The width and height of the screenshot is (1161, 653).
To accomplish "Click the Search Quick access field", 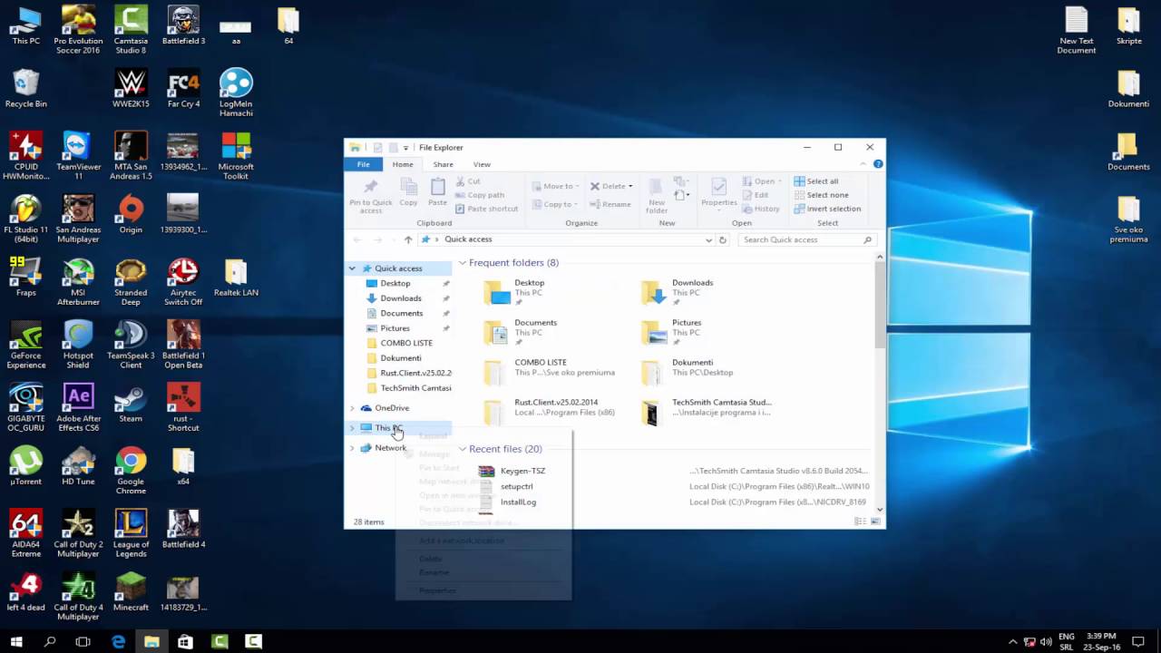I will tap(806, 239).
